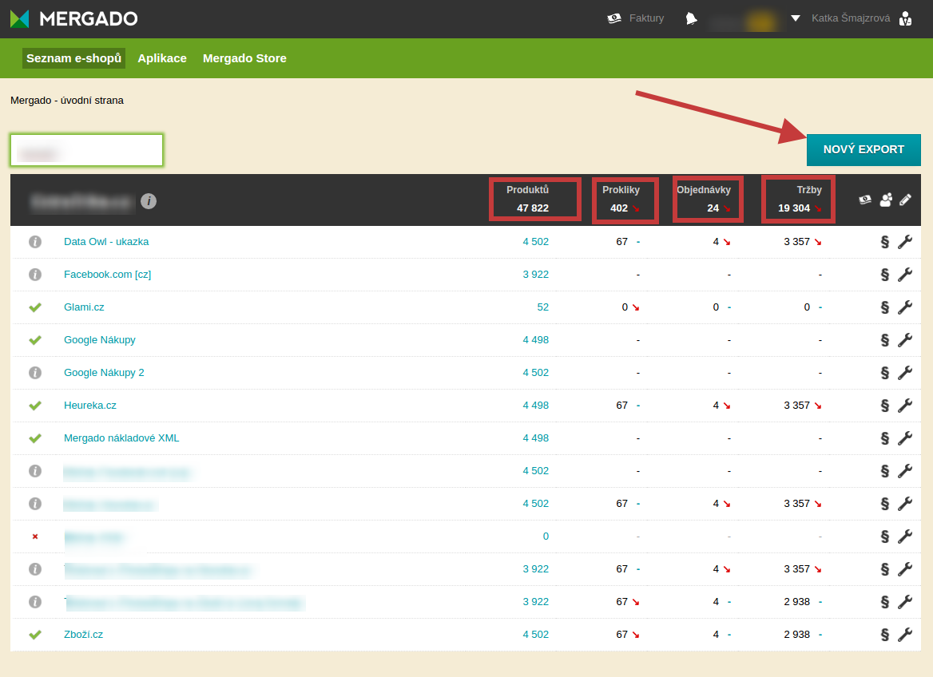
Task: Focus the e-shop search input field
Action: (x=87, y=150)
